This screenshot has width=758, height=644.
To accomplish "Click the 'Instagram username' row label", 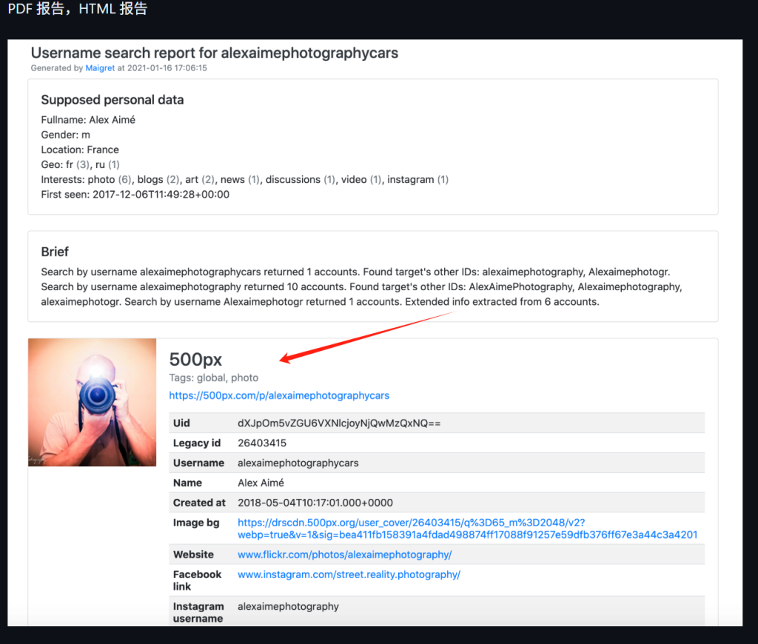I will (198, 612).
